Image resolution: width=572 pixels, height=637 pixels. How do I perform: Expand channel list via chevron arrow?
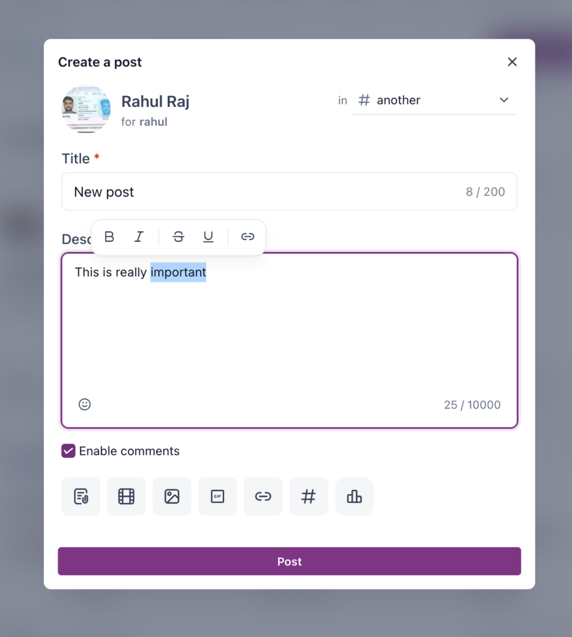point(504,100)
